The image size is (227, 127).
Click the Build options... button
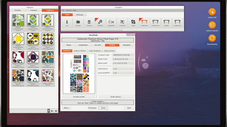tap(116, 97)
